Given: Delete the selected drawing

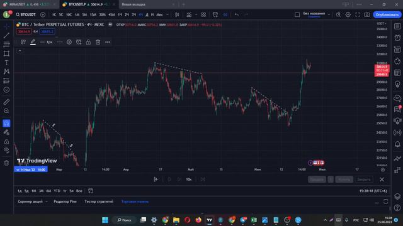Looking at the screenshot, I should tap(98, 42).
